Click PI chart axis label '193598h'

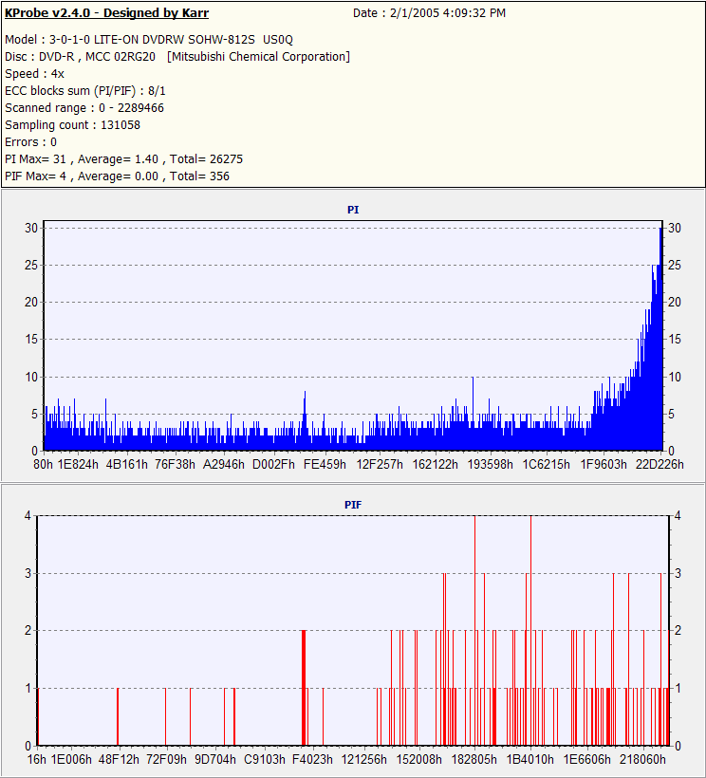491,464
